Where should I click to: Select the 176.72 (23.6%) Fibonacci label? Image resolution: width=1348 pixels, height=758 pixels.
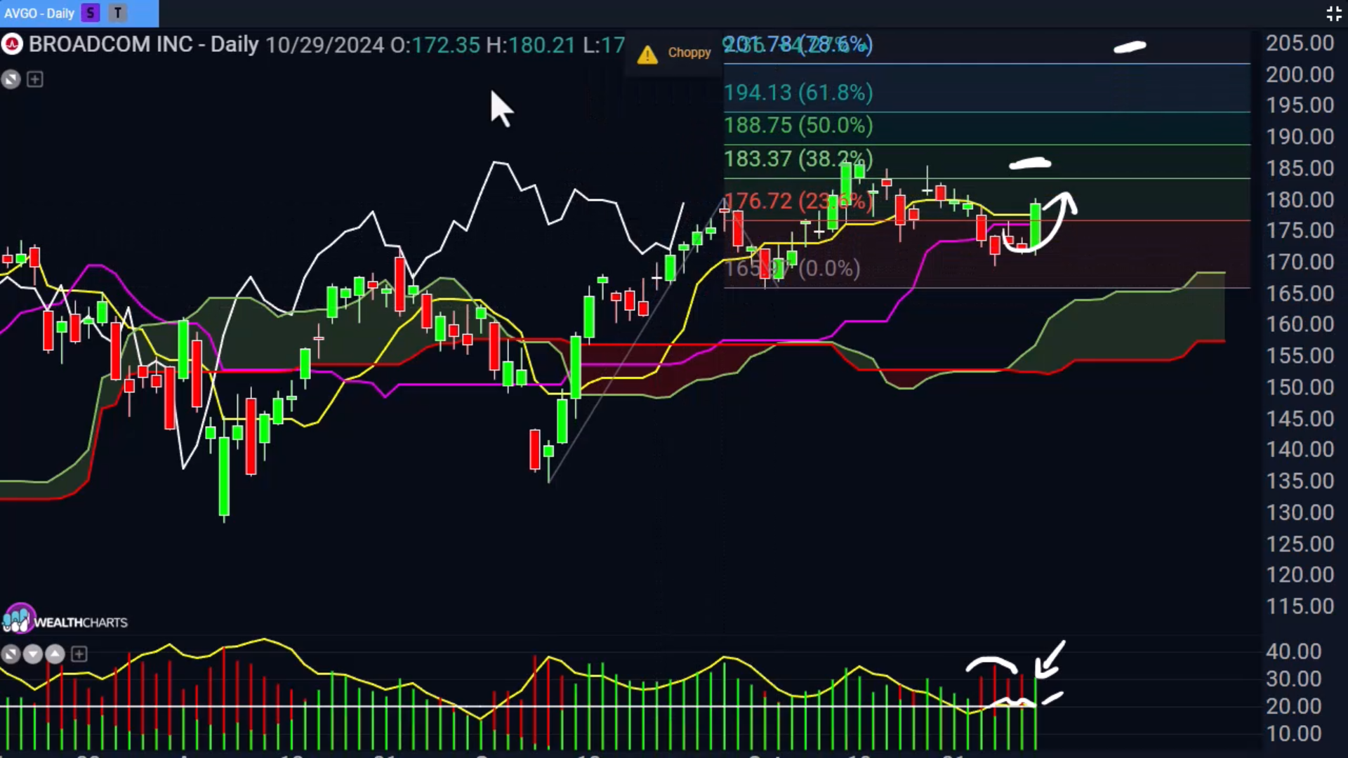[798, 201]
